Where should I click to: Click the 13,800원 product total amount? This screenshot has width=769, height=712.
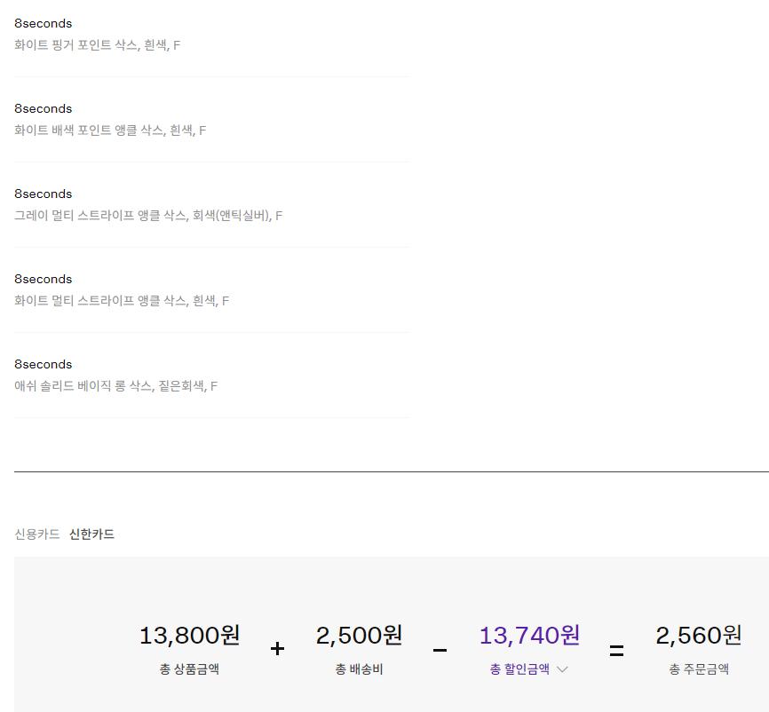(189, 636)
